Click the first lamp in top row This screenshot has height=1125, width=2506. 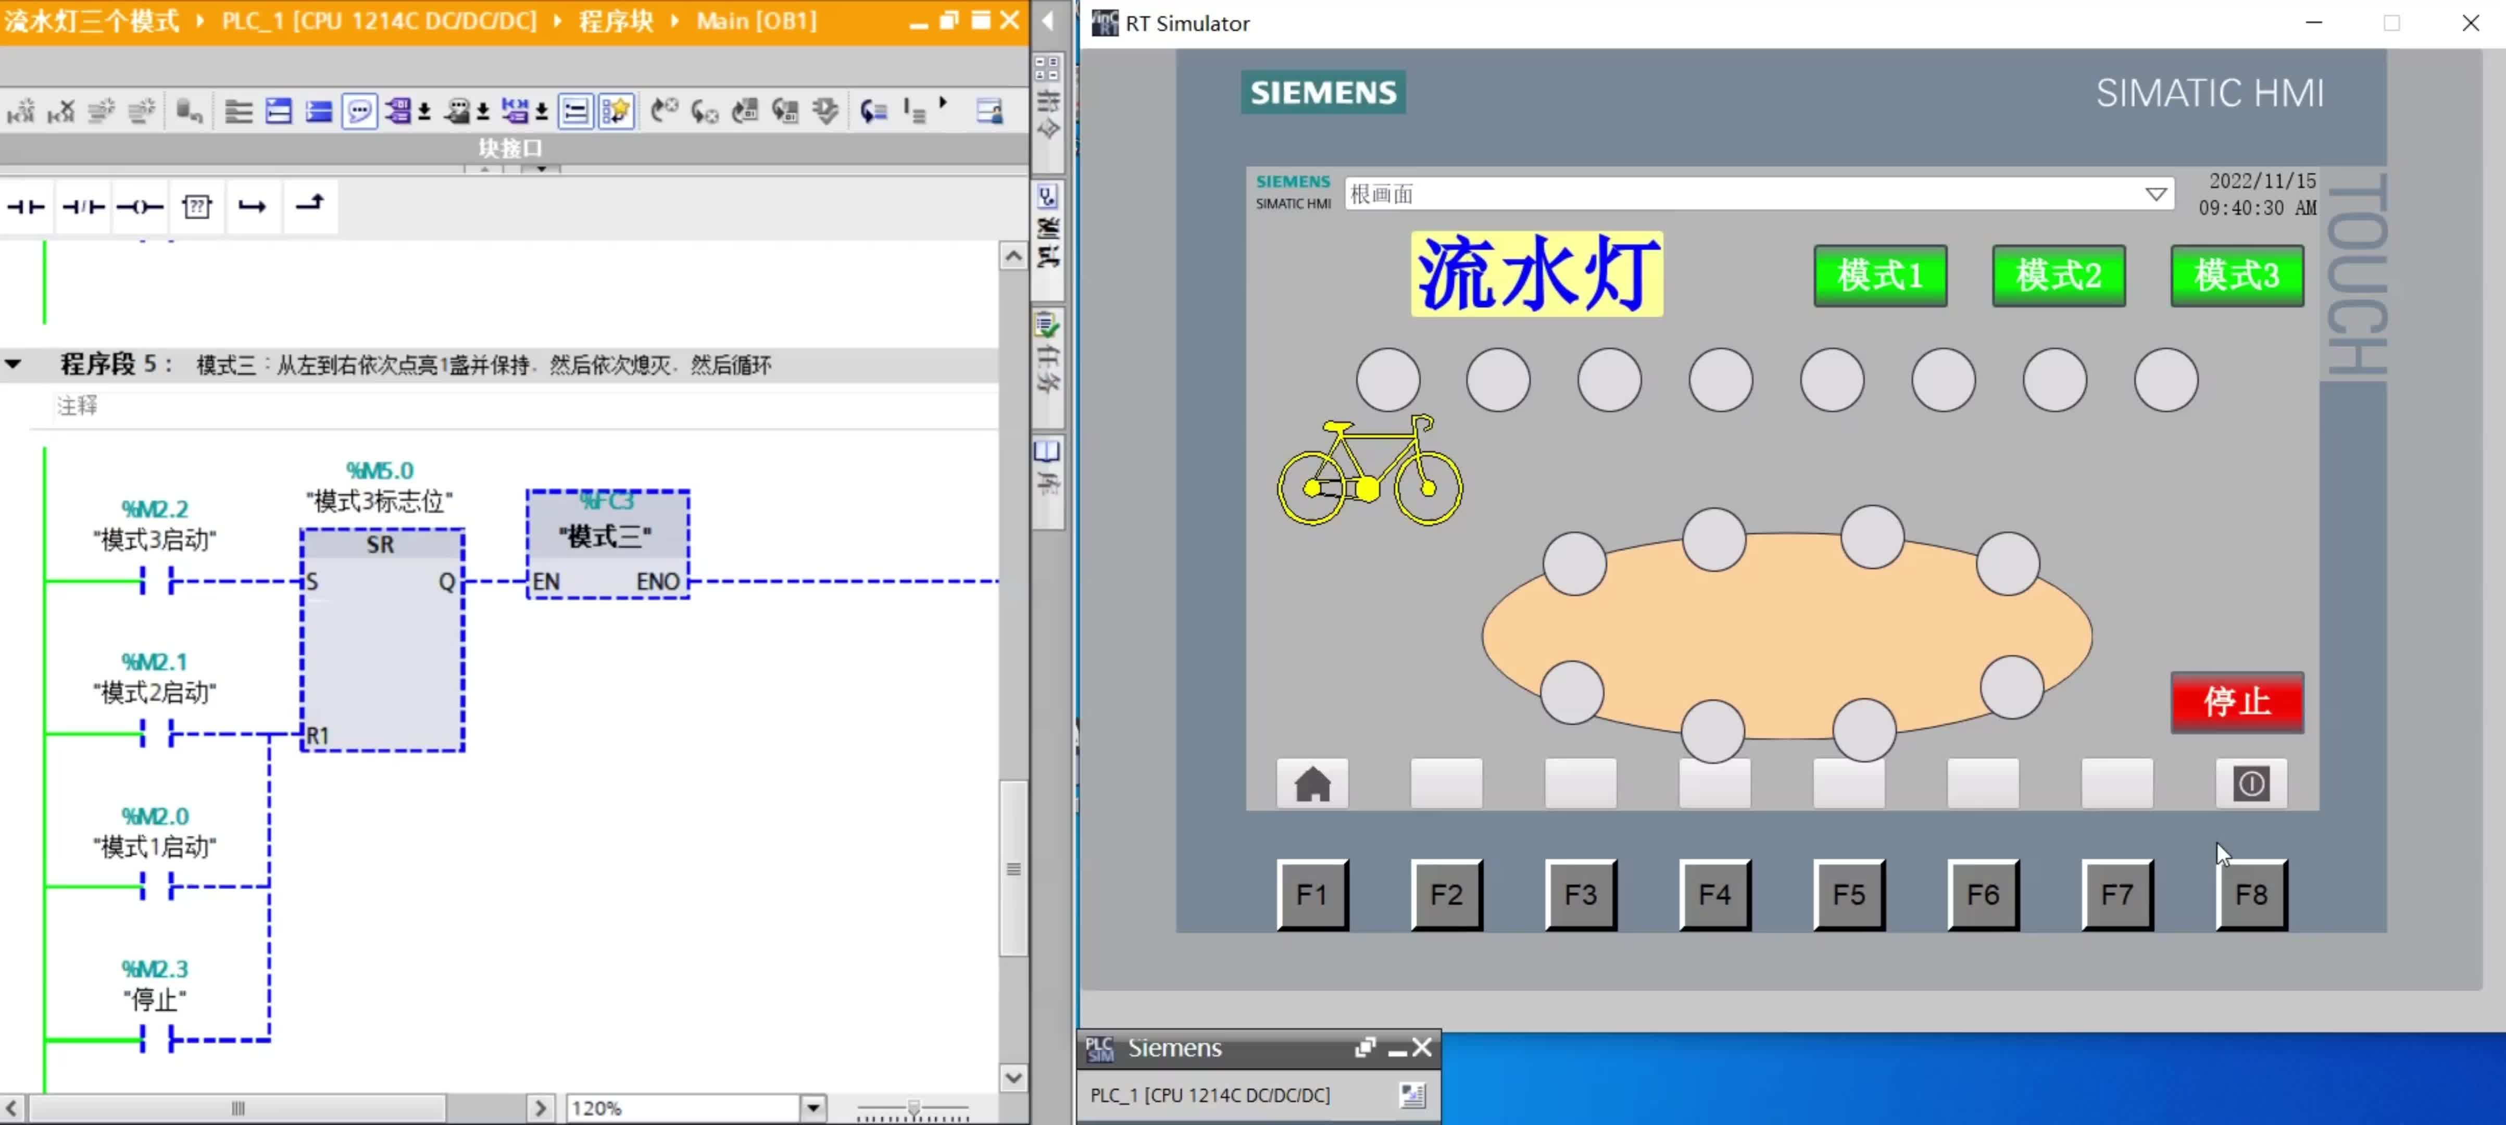coord(1388,380)
